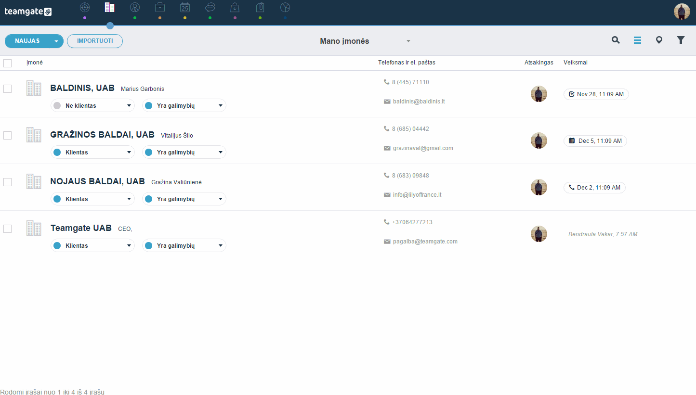Open the leads target icon in top navigation
Screen dimensions: 696x395
tap(85, 7)
